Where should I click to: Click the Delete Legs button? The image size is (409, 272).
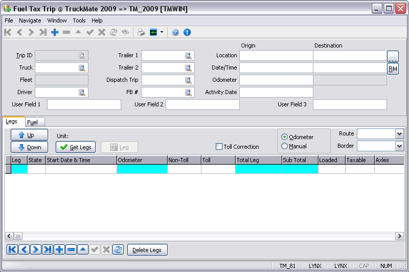(147, 250)
